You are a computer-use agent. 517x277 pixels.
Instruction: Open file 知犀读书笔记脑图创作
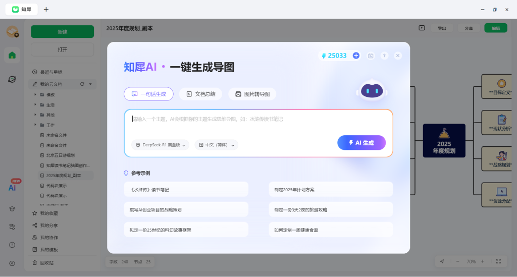point(65,165)
